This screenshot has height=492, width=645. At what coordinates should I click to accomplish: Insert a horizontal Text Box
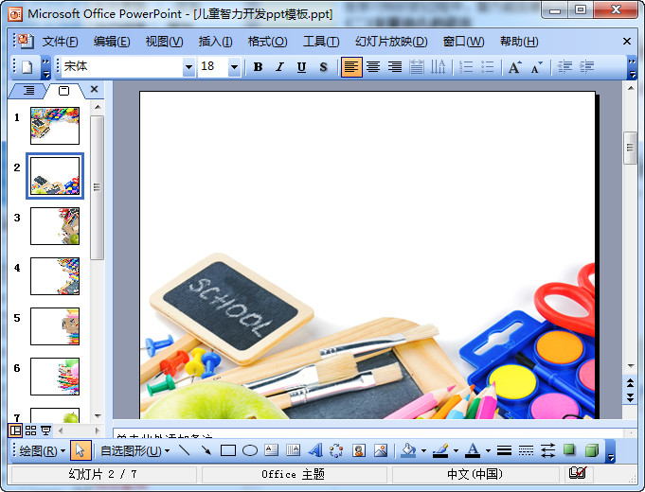coord(272,450)
